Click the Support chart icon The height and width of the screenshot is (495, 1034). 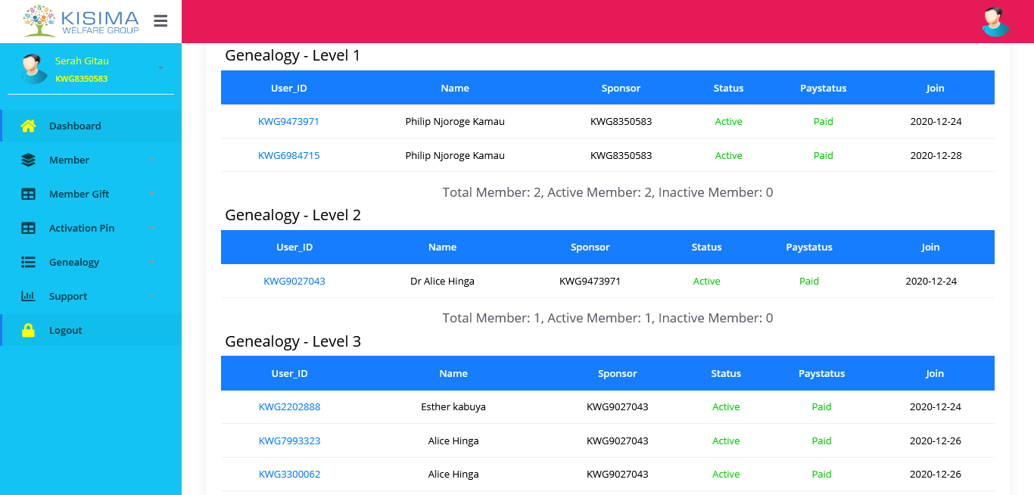28,296
